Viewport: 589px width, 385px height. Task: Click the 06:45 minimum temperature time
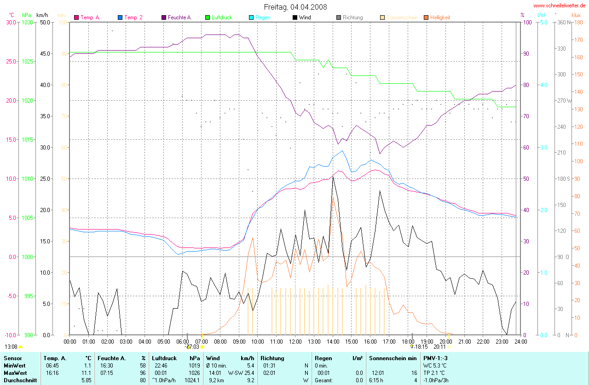(52, 365)
